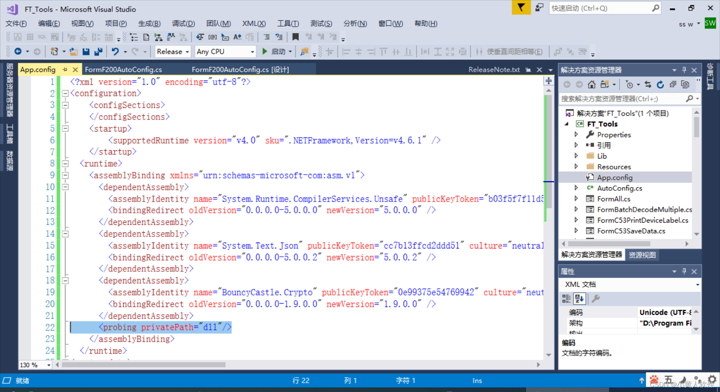The width and height of the screenshot is (720, 392).
Task: Click Show All Files icon in Solution Explorer
Action: 685,84
